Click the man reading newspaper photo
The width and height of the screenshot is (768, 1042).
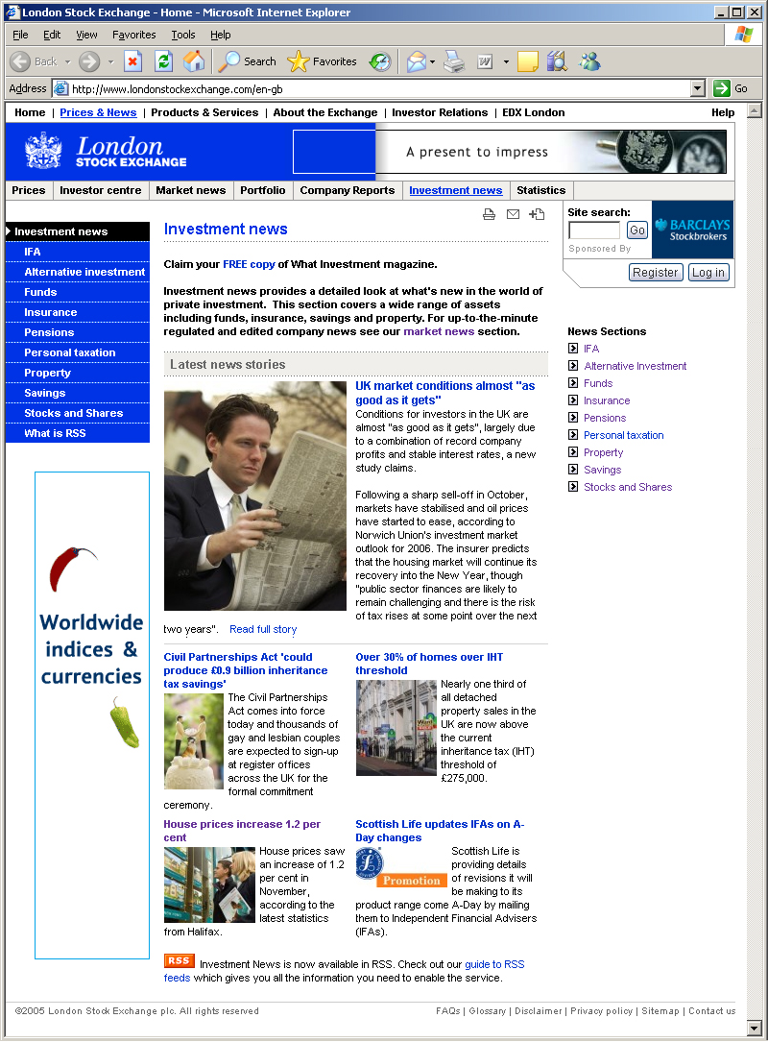pos(255,496)
